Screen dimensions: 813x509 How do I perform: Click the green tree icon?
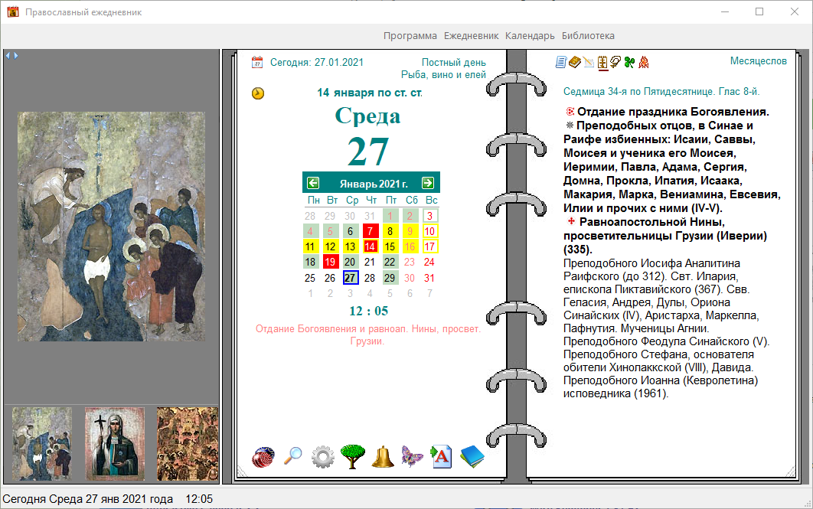click(353, 457)
